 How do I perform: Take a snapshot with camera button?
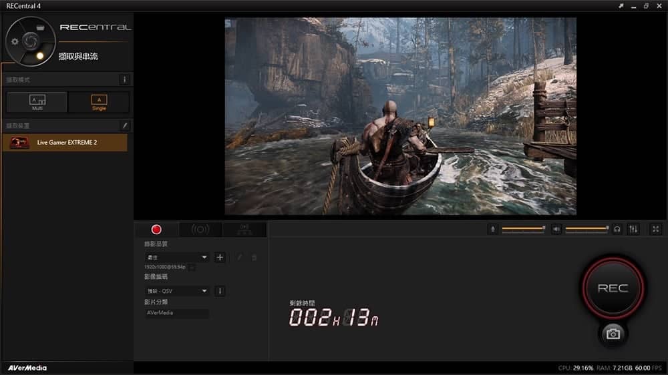pyautogui.click(x=613, y=334)
